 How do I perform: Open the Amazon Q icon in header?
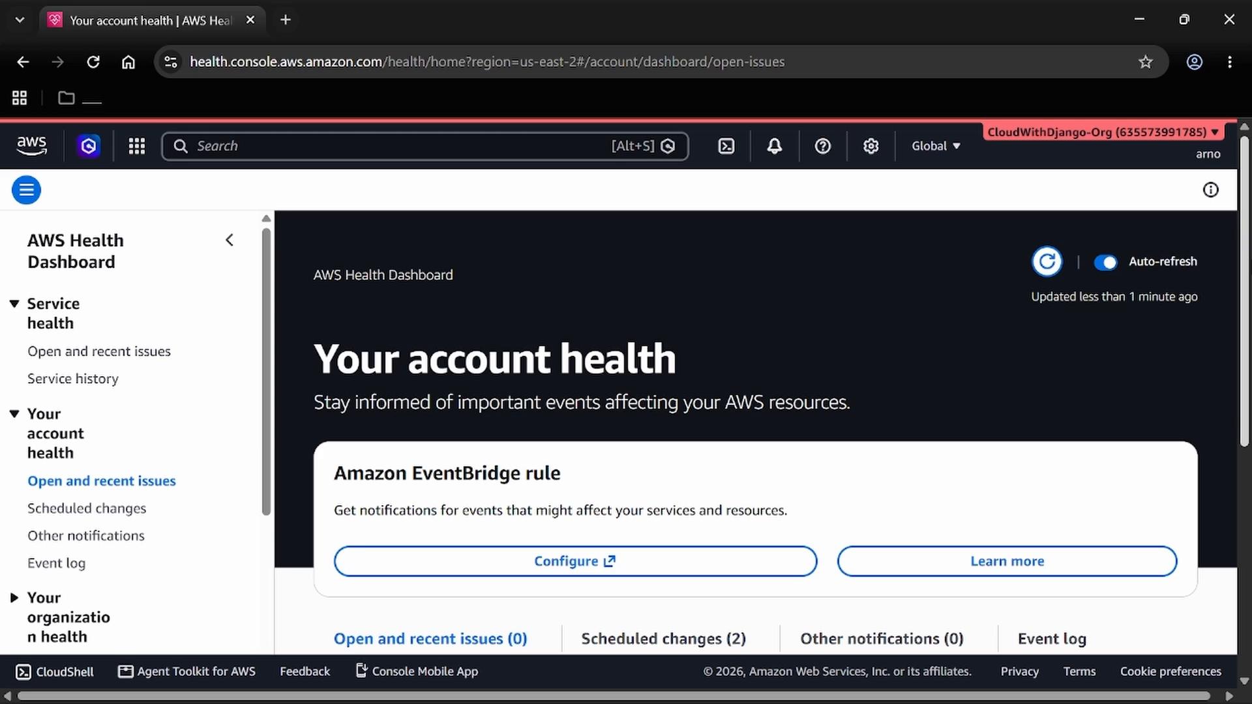tap(89, 146)
